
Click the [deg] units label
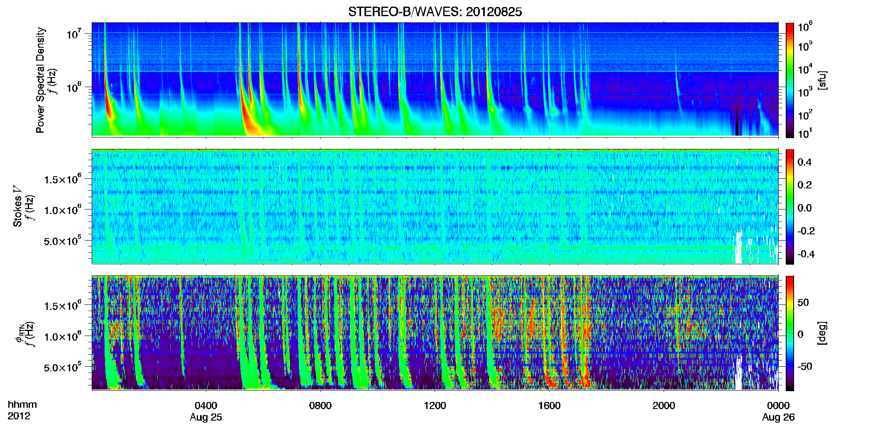tap(822, 333)
